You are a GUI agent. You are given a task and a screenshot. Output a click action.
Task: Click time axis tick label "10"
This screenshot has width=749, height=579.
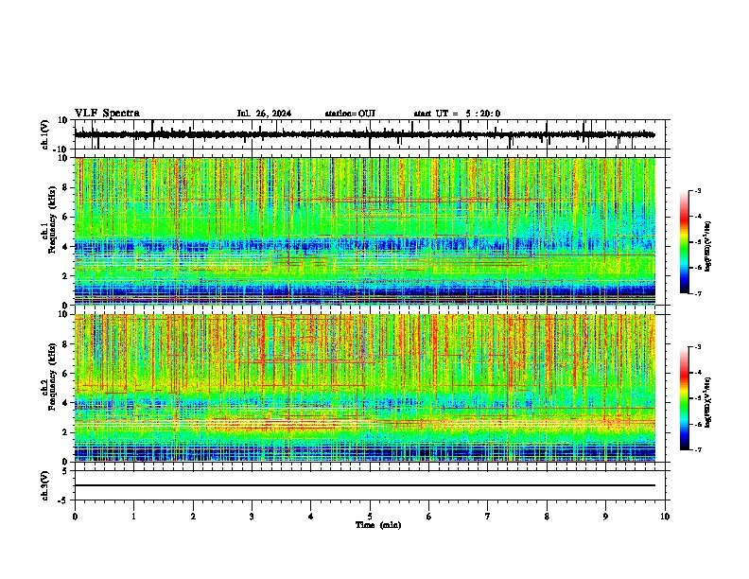(665, 517)
